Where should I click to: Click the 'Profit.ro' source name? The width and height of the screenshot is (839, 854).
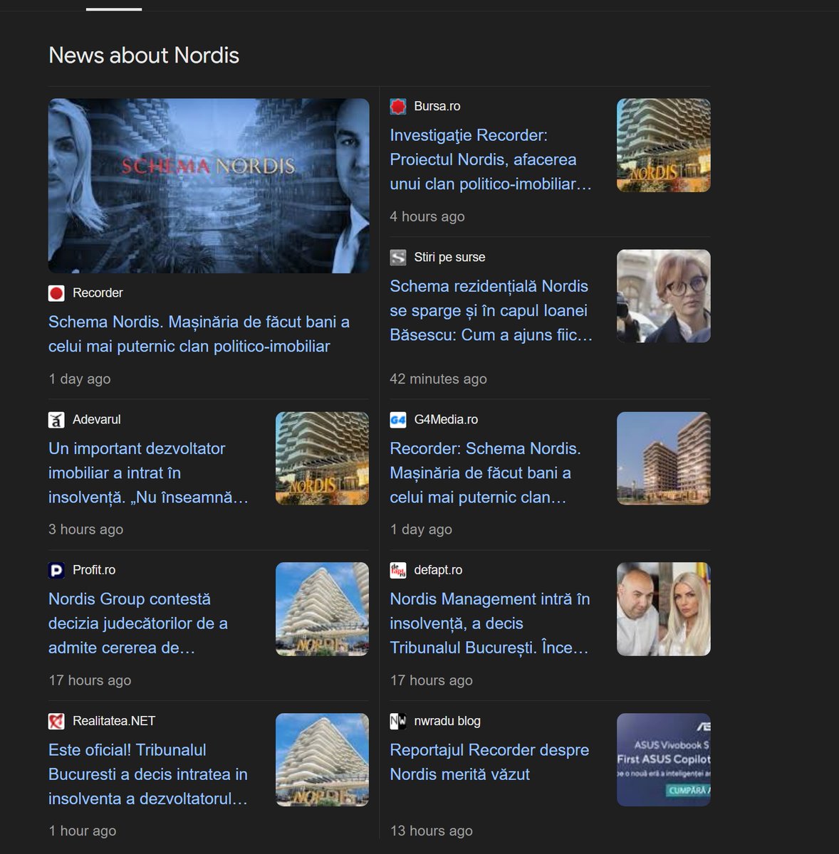[94, 570]
